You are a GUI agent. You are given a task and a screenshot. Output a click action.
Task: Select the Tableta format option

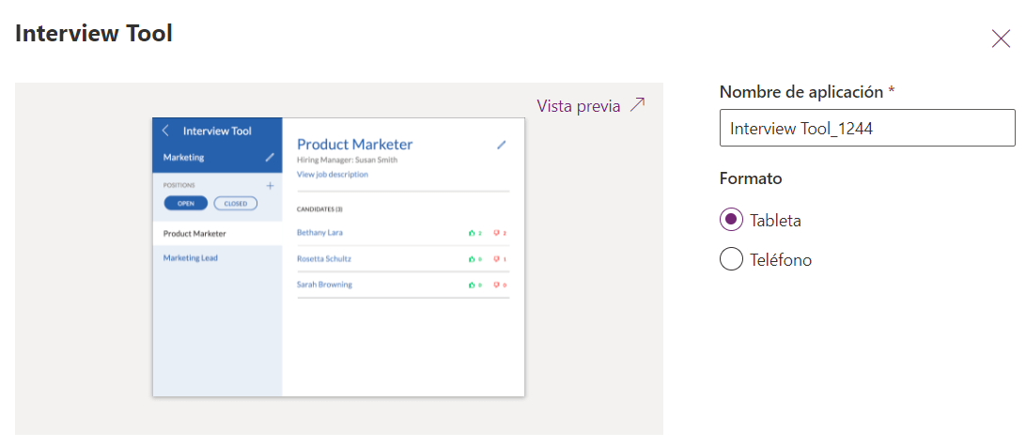732,221
